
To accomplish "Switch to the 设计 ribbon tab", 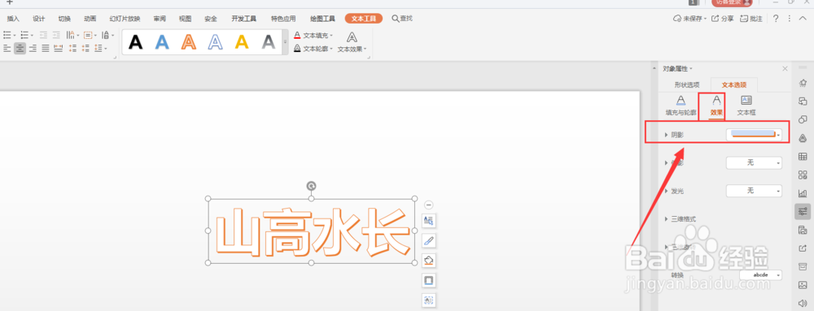I will coord(39,19).
